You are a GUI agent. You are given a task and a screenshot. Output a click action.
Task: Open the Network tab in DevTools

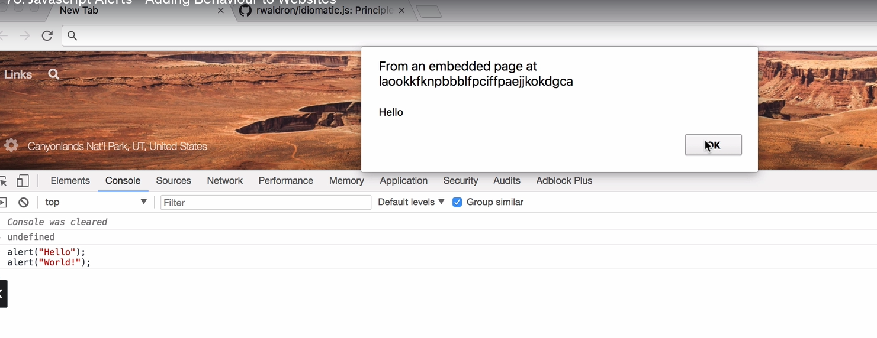[224, 181]
